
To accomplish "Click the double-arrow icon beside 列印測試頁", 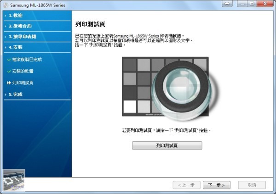I will coord(9,83).
